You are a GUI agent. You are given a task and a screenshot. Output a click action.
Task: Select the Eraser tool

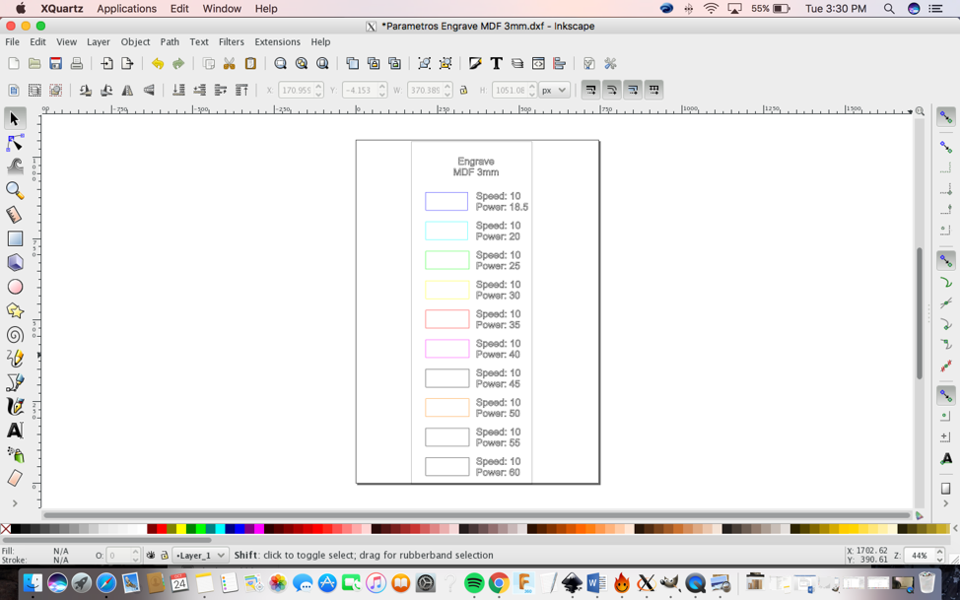(16, 478)
